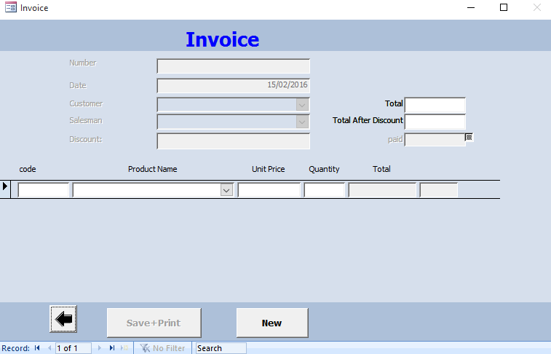Go to first record in navigator
This screenshot has height=354, width=551.
point(37,348)
